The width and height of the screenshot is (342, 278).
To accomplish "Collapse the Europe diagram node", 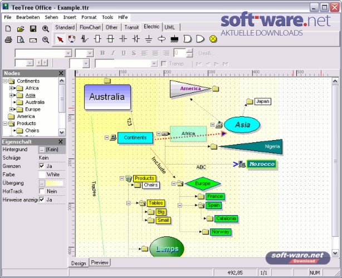I will coord(174,183).
